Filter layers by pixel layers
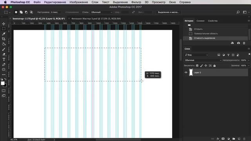The height and width of the screenshot is (141, 251). [219, 55]
